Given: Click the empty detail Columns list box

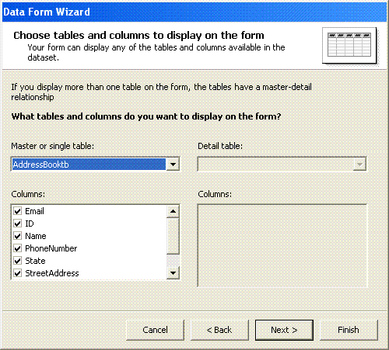Looking at the screenshot, I should coord(282,245).
